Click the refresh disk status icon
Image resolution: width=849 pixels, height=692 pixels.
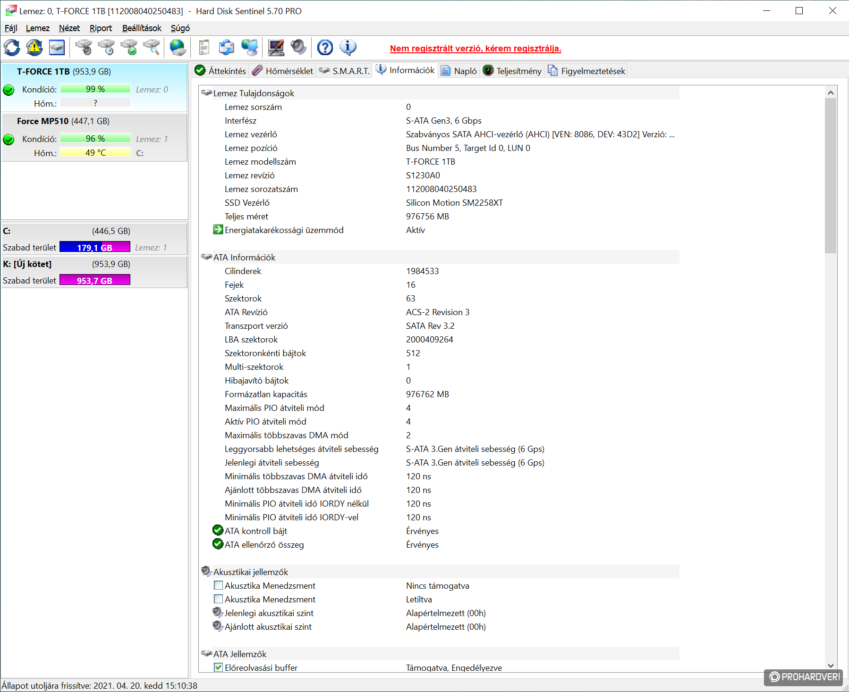point(12,48)
